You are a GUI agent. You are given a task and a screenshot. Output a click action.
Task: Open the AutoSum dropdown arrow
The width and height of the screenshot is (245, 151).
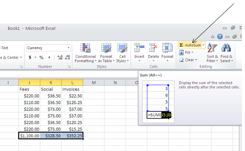click(203, 45)
